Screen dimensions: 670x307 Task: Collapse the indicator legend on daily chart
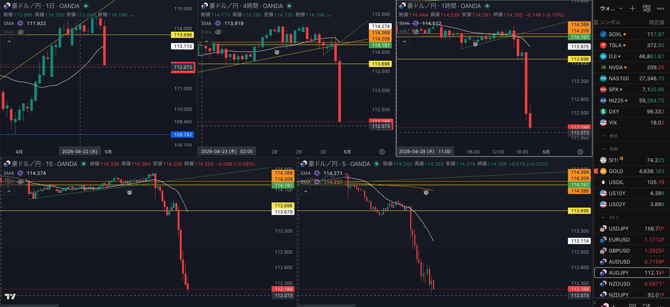click(9, 42)
